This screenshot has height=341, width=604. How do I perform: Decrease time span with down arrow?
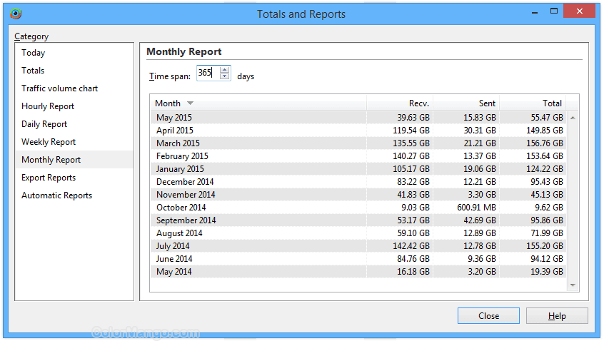click(225, 76)
